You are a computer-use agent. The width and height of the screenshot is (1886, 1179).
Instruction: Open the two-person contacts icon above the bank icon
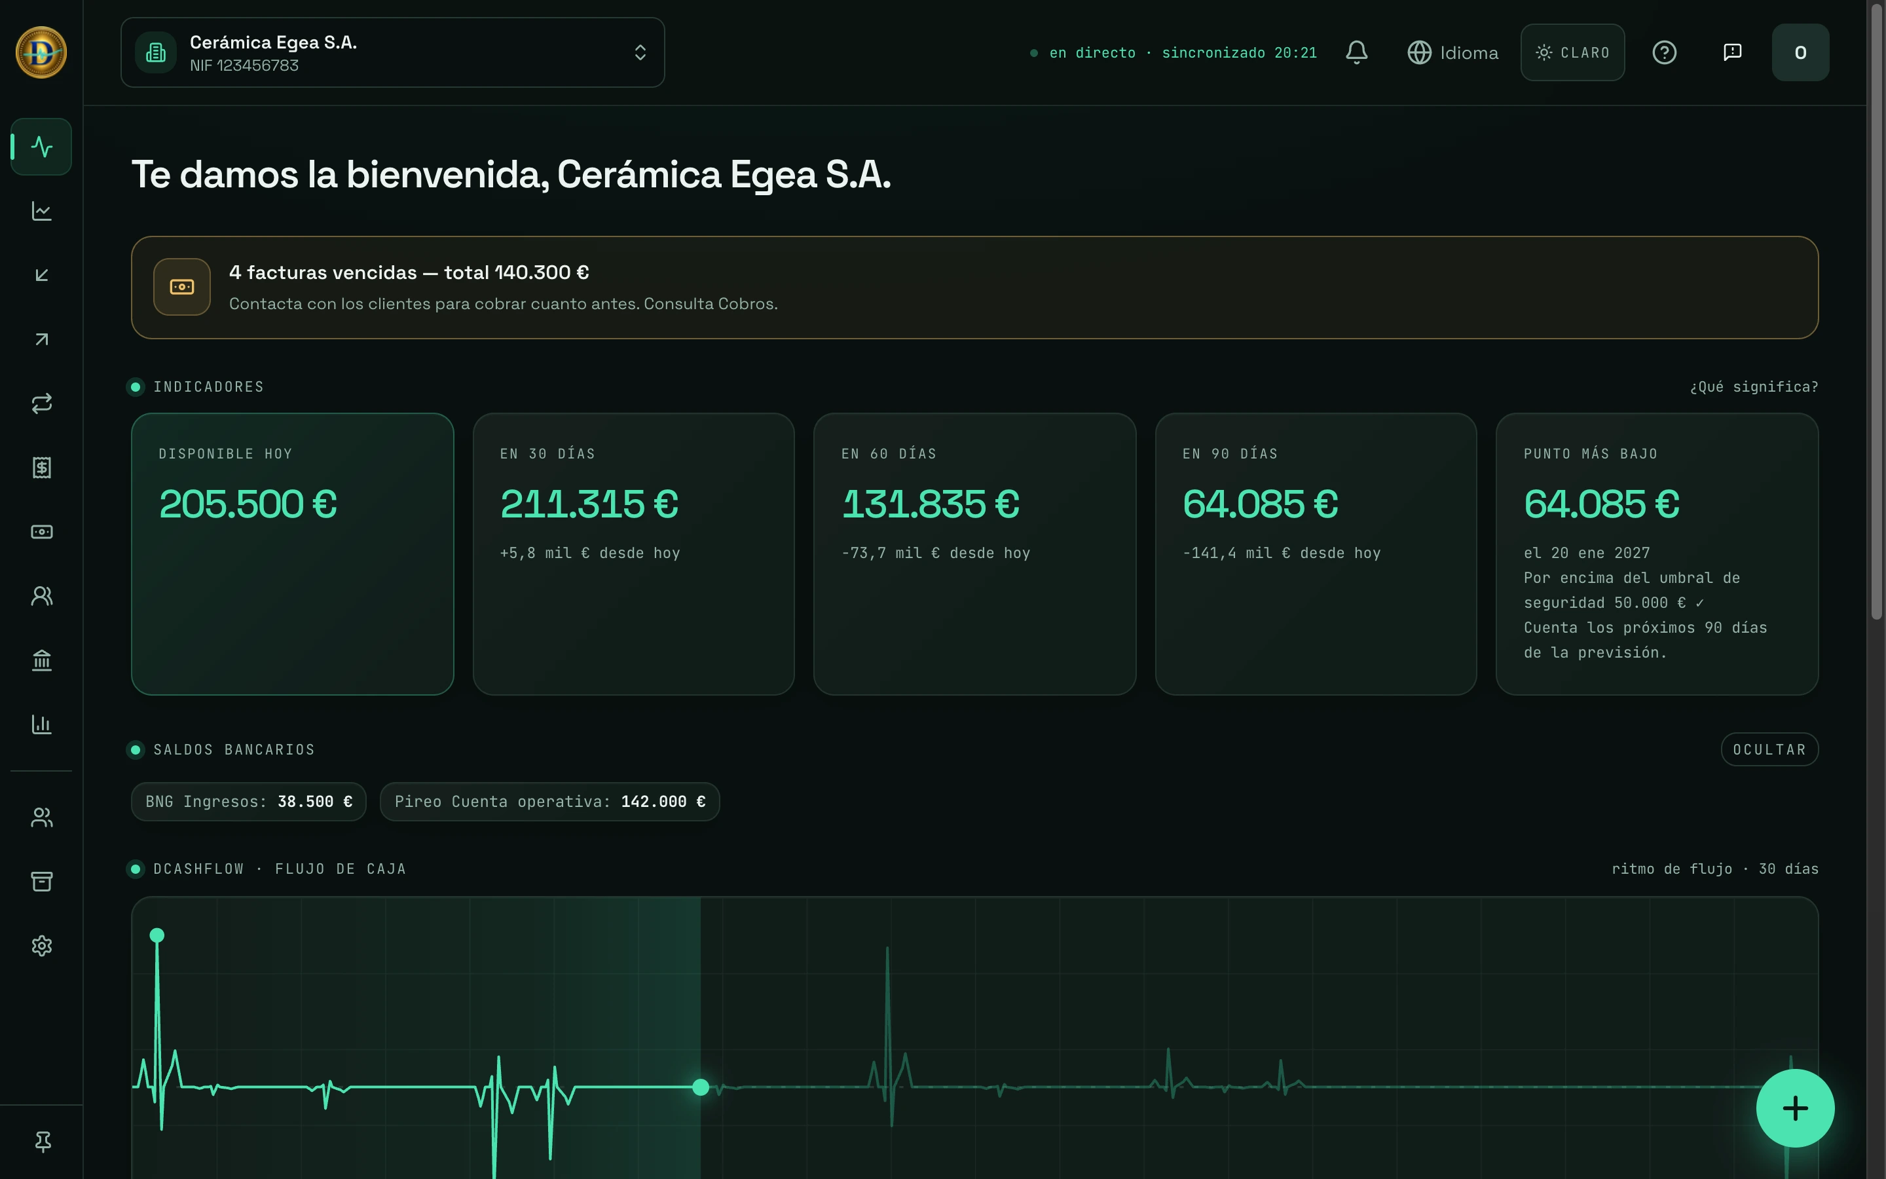pos(41,596)
